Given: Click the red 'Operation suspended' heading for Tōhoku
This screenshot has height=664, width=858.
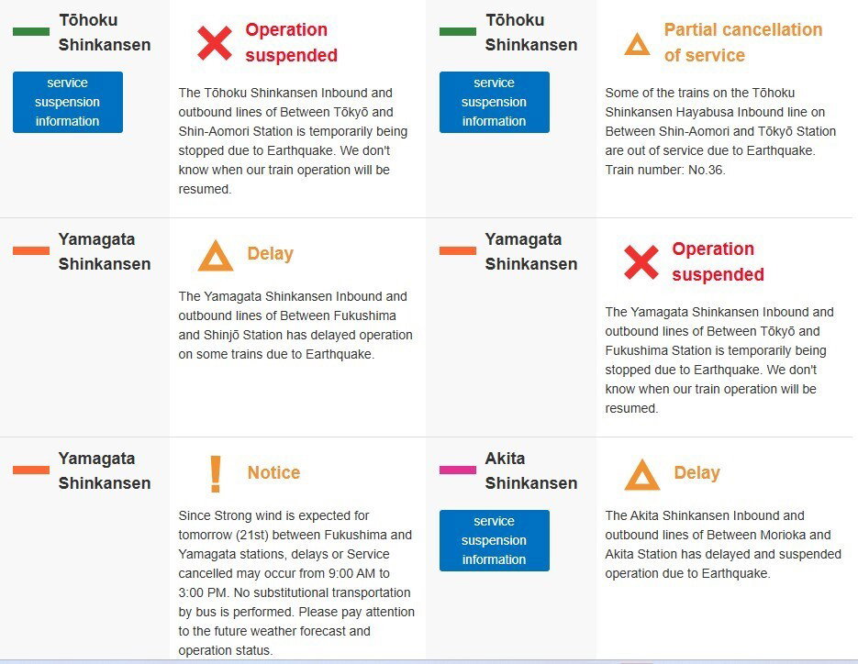Looking at the screenshot, I should point(291,42).
